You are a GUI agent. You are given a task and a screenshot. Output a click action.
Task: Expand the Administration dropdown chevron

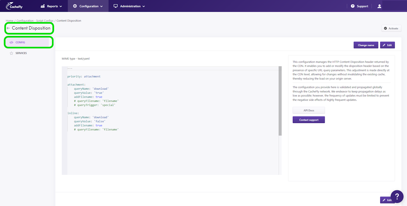tap(144, 6)
